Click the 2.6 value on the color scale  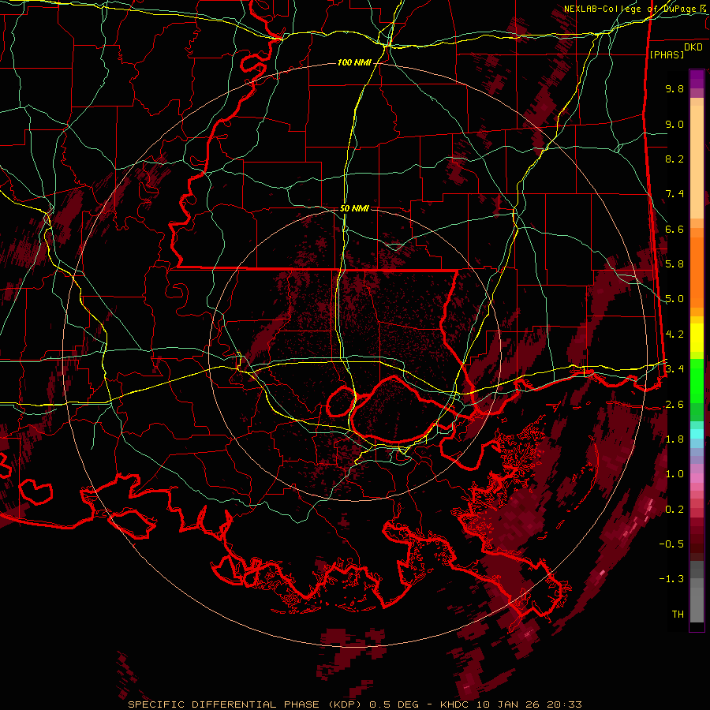click(x=674, y=405)
